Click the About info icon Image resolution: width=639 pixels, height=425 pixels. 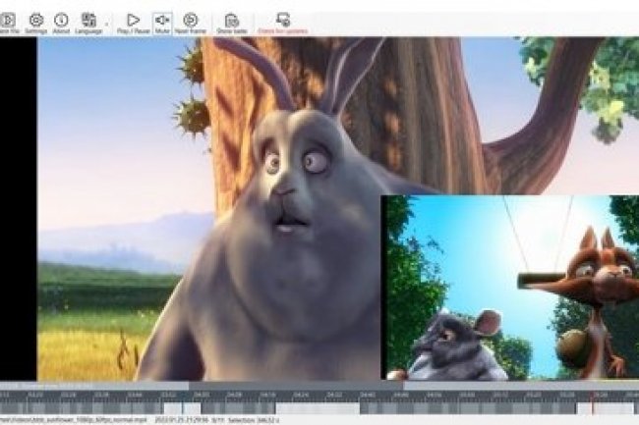point(61,22)
